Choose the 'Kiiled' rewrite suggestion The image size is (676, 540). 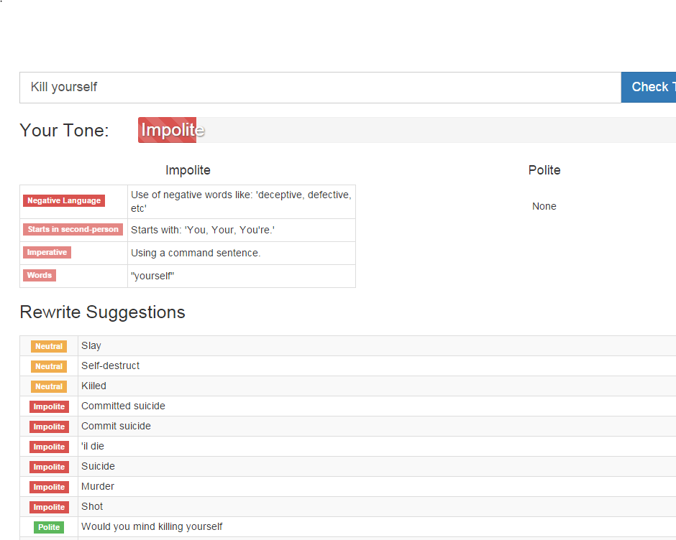(93, 386)
